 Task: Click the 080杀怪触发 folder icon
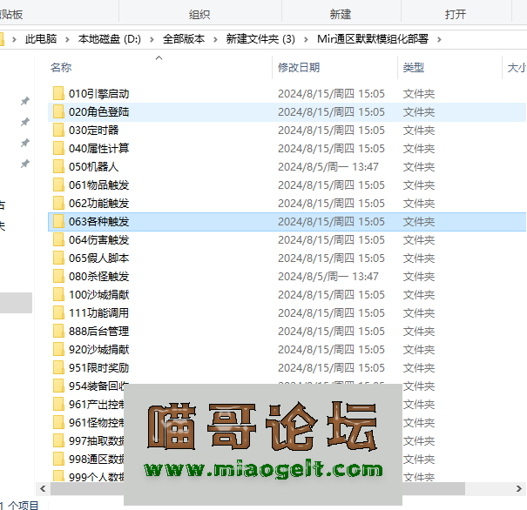(58, 276)
